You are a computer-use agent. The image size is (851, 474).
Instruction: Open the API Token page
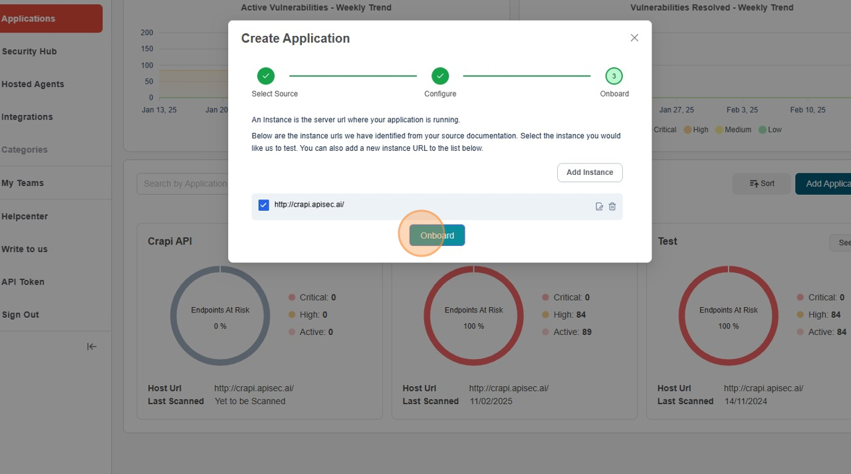pyautogui.click(x=23, y=282)
